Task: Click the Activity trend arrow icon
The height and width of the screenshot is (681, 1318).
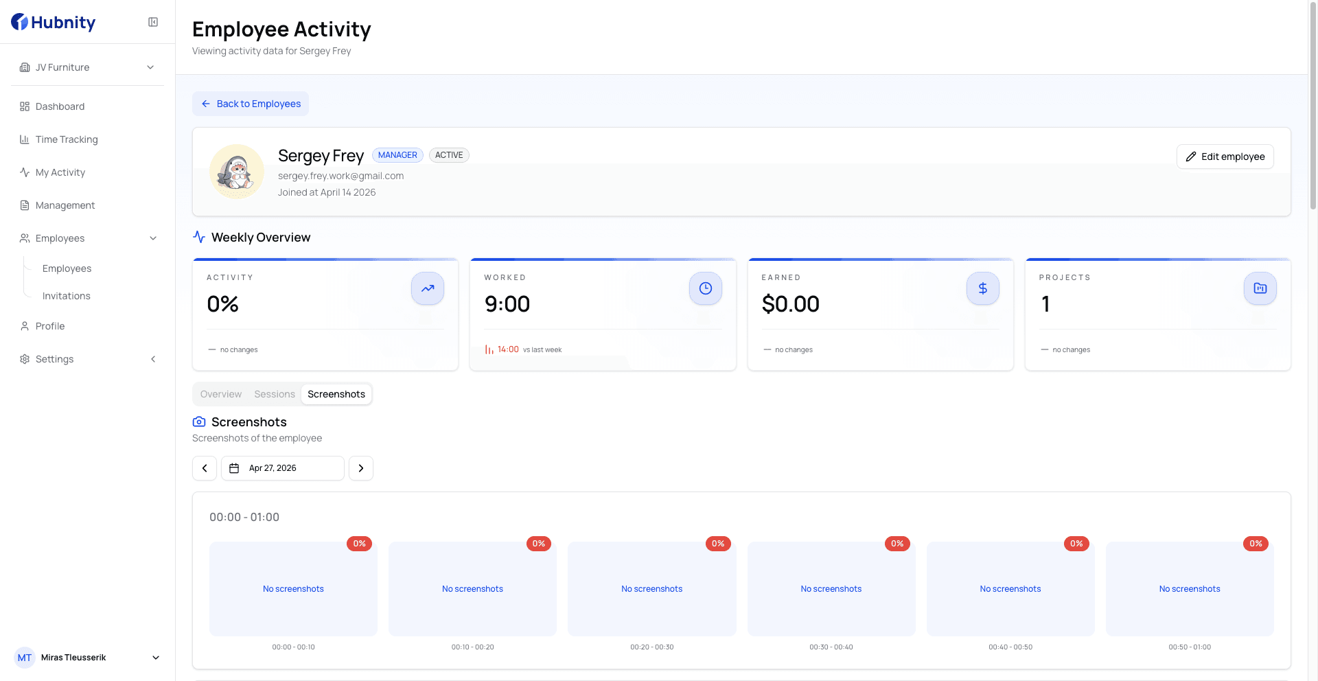Action: [x=428, y=288]
